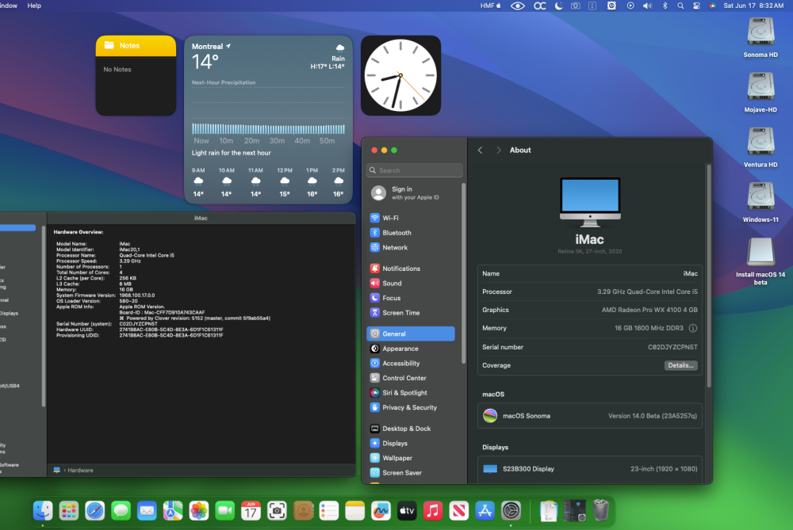Image resolution: width=793 pixels, height=530 pixels.
Task: Click volume icon in menu bar
Action: 647,6
